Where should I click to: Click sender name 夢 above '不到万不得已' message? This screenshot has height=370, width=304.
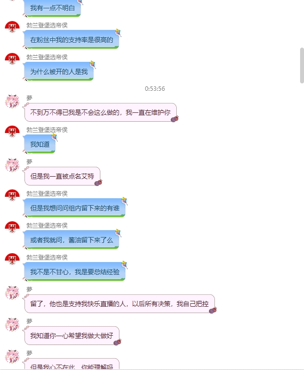click(29, 98)
